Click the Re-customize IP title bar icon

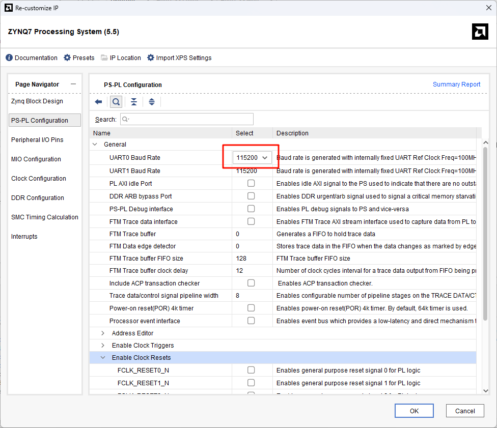tap(9, 8)
